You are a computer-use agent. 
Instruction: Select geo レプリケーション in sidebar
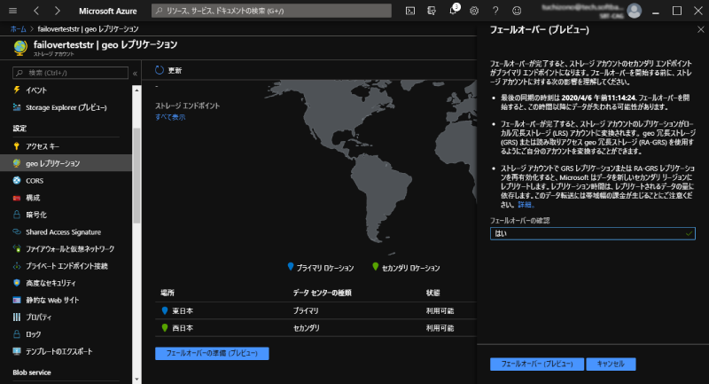[x=52, y=163]
